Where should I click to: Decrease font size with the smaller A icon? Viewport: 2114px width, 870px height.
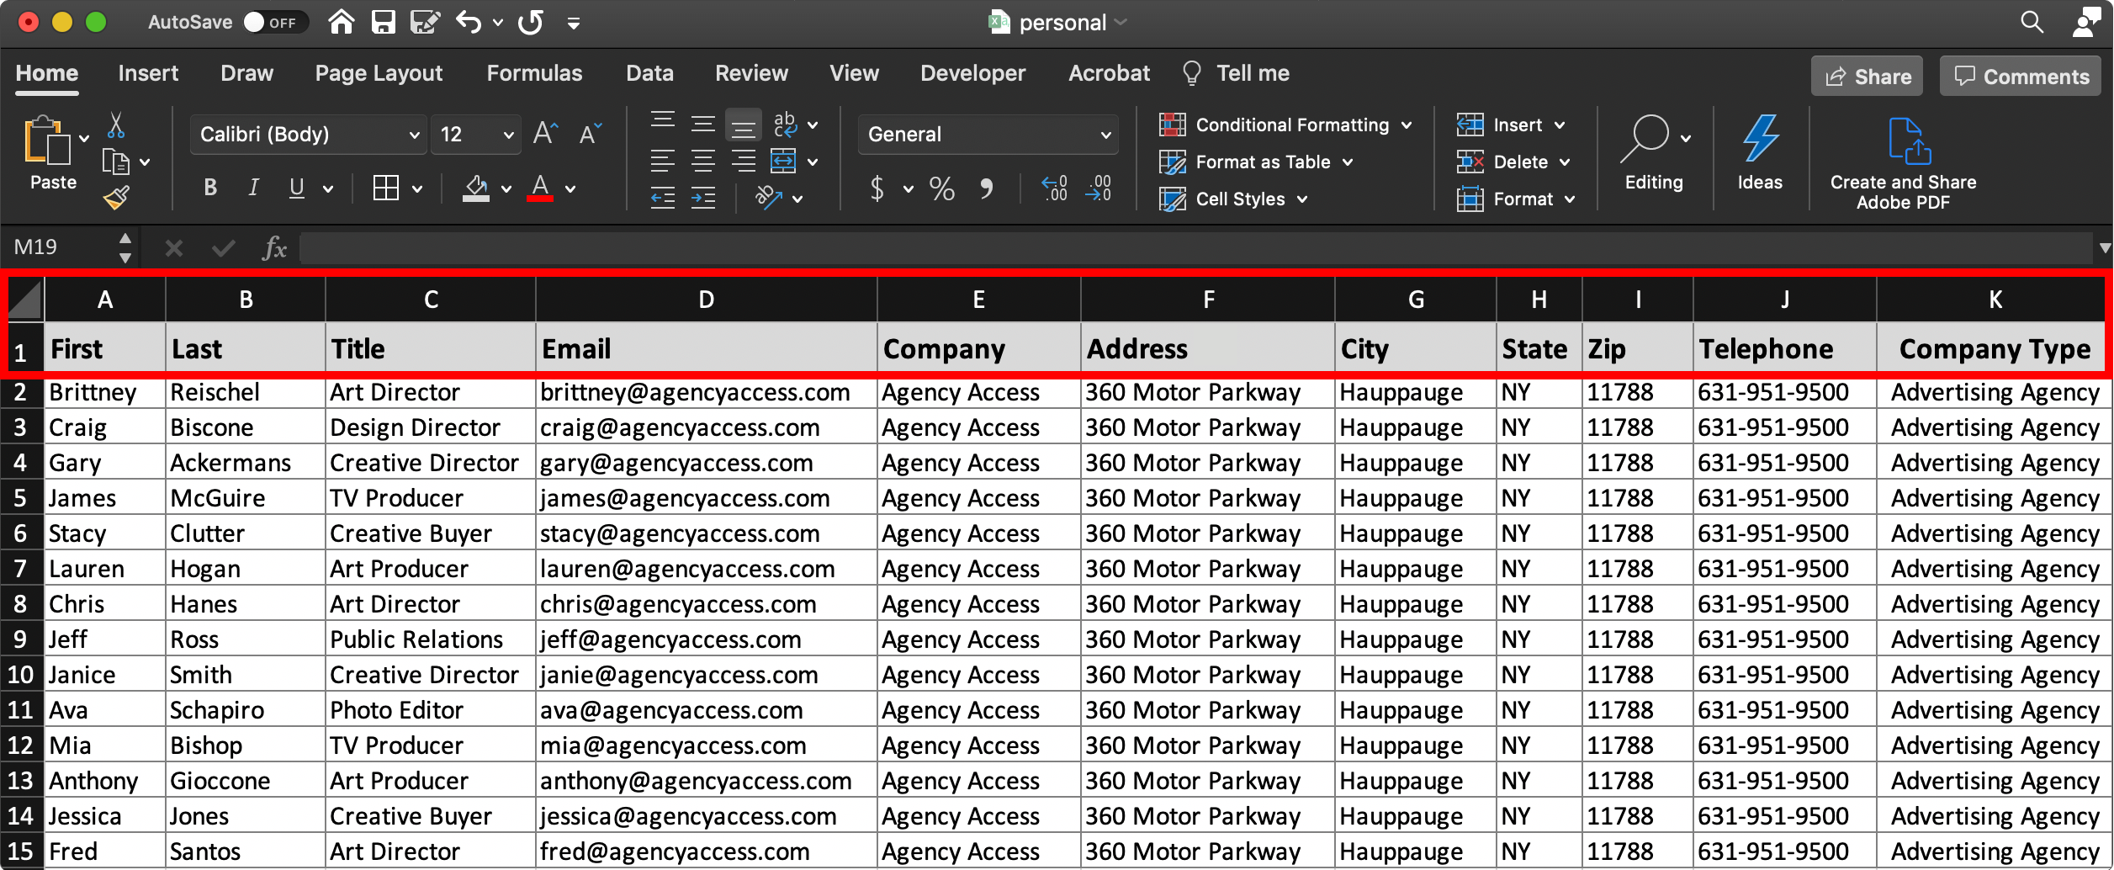591,133
